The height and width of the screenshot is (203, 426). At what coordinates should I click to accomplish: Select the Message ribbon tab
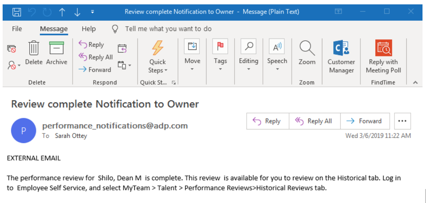(x=54, y=29)
